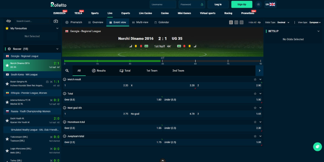Toggle the light/dark theme sun icon
The image size is (324, 162).
pyautogui.click(x=258, y=4)
